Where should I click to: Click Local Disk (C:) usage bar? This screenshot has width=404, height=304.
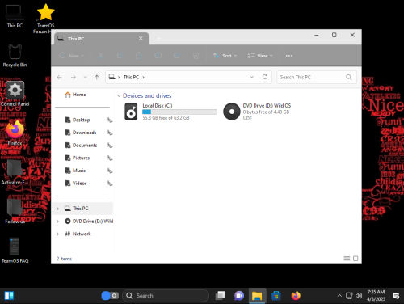[179, 112]
